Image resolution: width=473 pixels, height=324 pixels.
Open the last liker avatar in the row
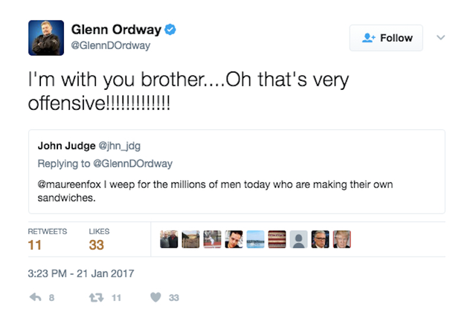[x=342, y=239]
